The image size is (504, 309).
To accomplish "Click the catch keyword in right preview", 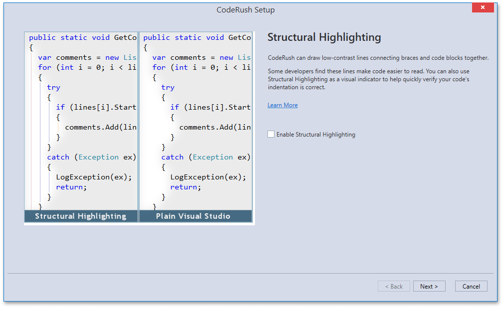I will tap(172, 156).
